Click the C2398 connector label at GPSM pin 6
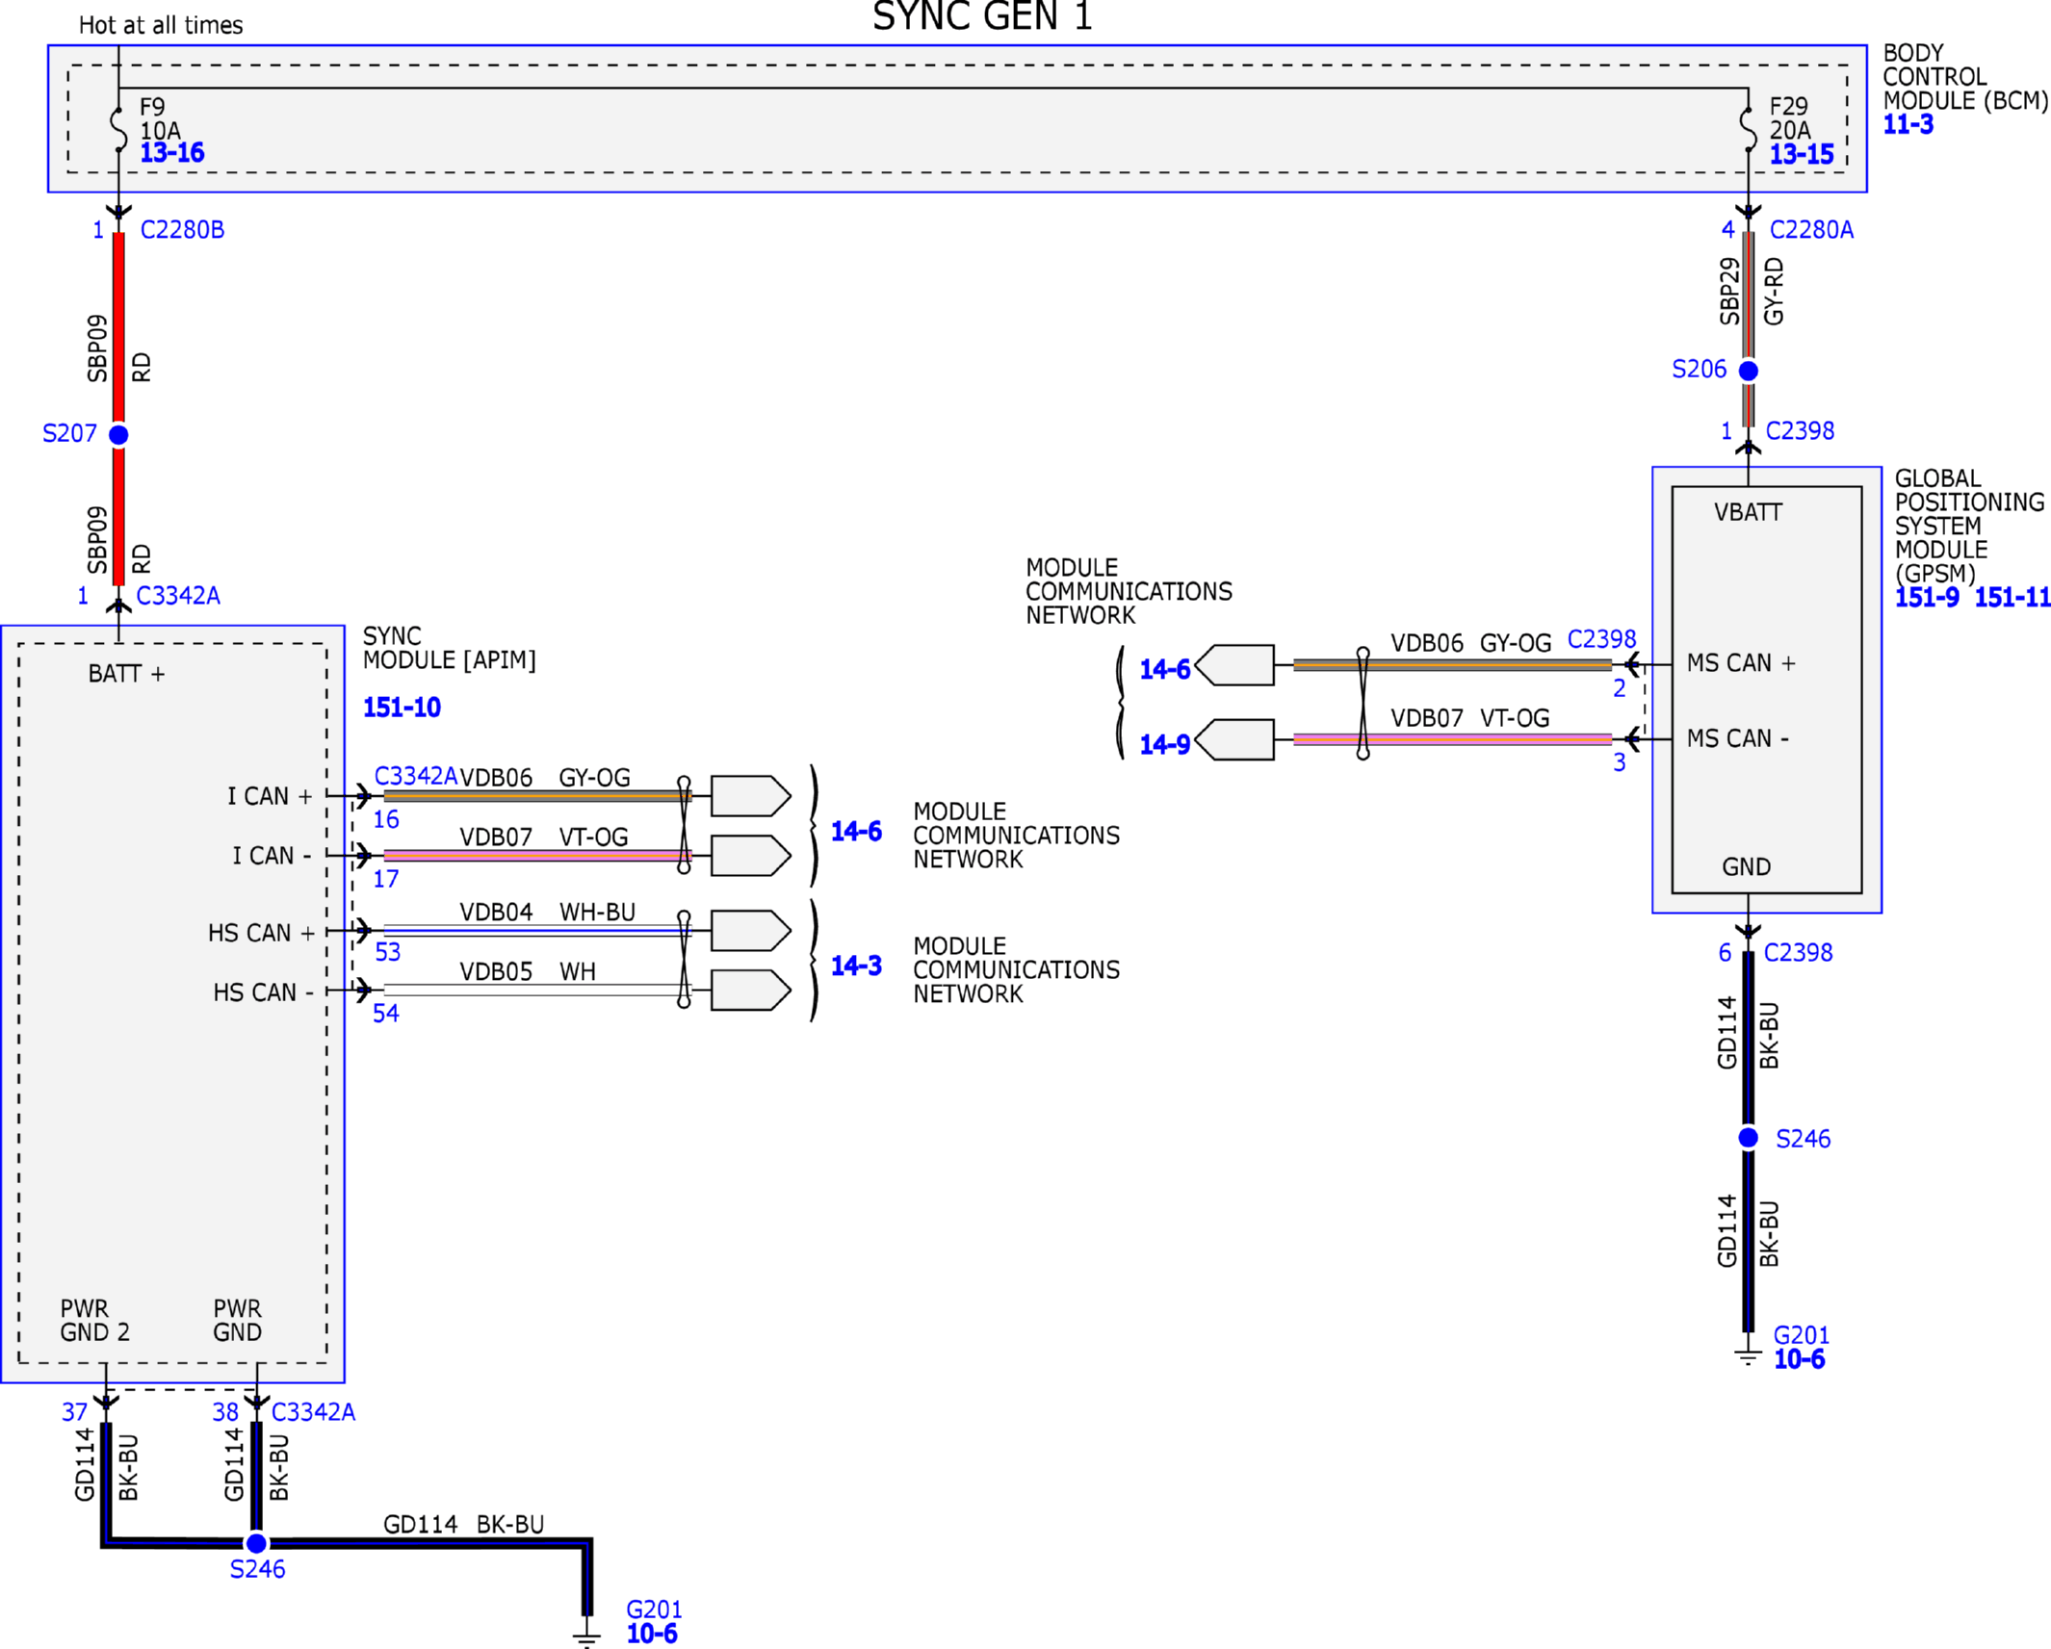Viewport: 2051px width, 1649px height. tap(1798, 953)
